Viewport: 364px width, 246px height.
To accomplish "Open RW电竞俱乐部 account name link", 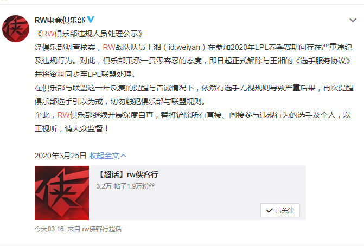I will [x=60, y=20].
